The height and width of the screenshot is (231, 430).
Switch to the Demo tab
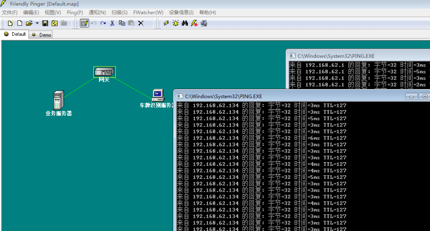coord(42,34)
